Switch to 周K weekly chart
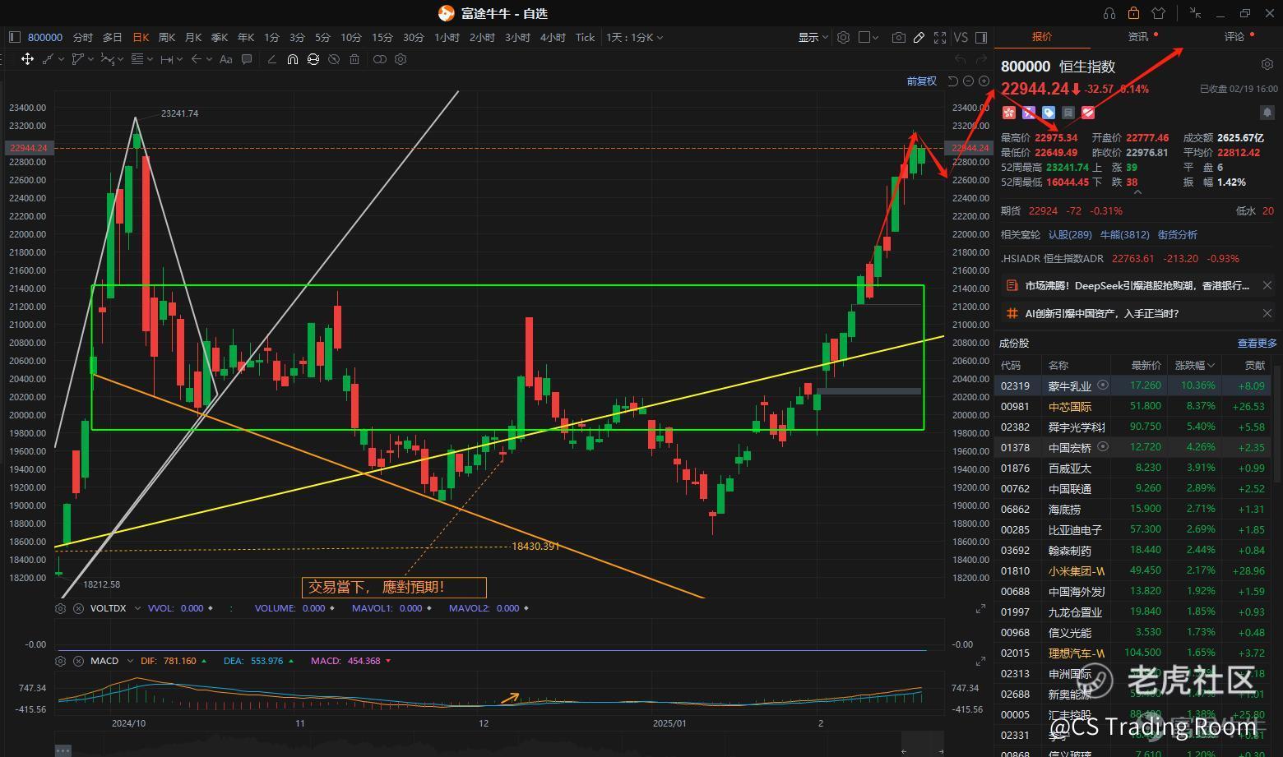Viewport: 1283px width, 757px height. coord(166,37)
